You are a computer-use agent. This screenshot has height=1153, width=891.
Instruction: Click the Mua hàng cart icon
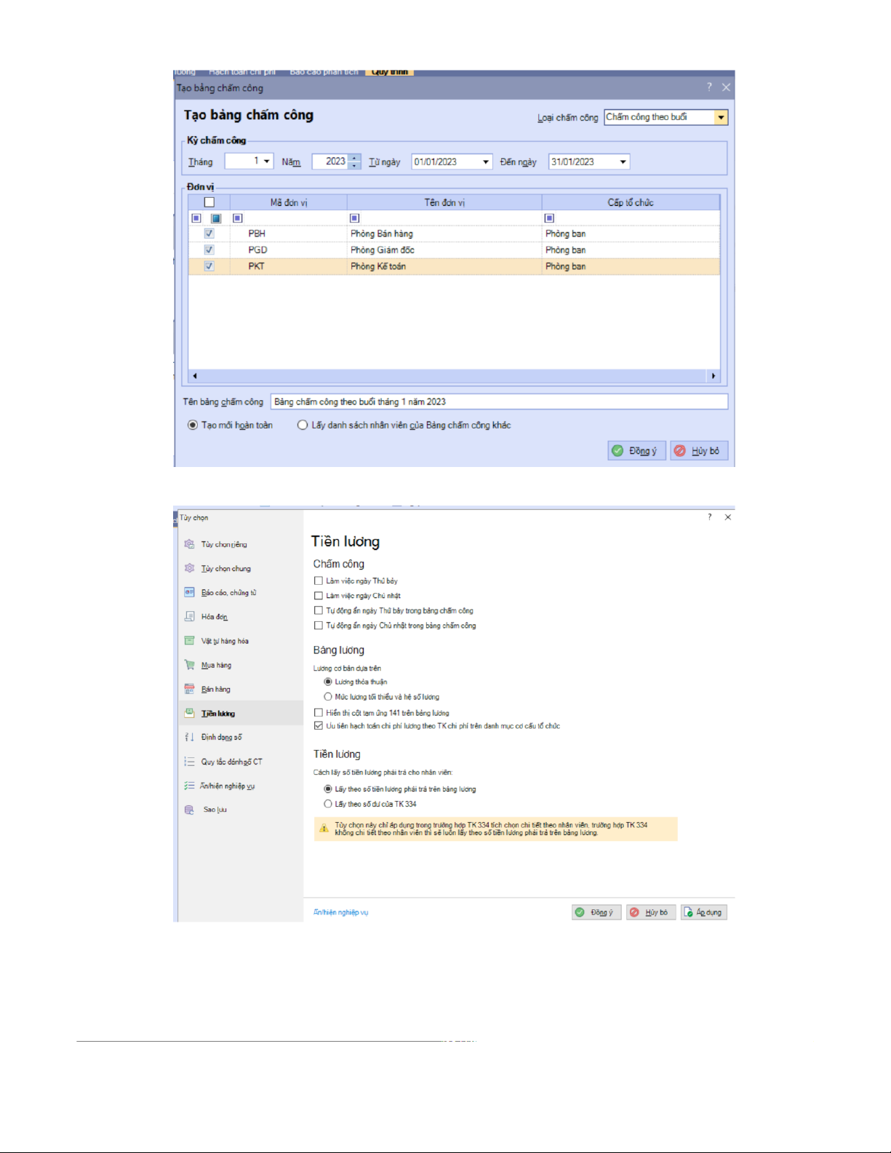[x=189, y=665]
